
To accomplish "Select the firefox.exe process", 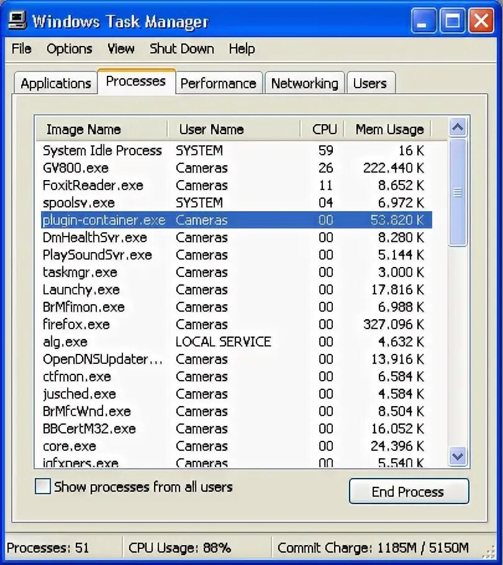I will pos(237,324).
